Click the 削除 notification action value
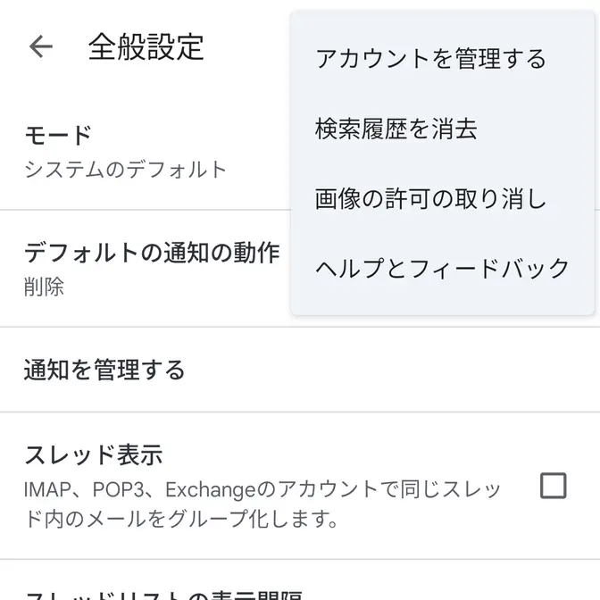The width and height of the screenshot is (600, 600). pos(44,287)
